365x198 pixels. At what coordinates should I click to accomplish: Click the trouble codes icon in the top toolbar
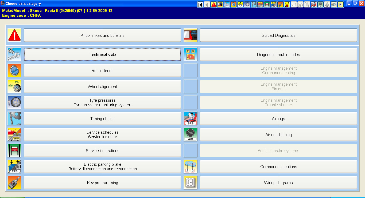click(287, 5)
